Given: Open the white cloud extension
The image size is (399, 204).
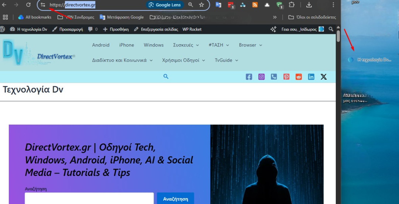Looking at the screenshot, I should point(267,4).
